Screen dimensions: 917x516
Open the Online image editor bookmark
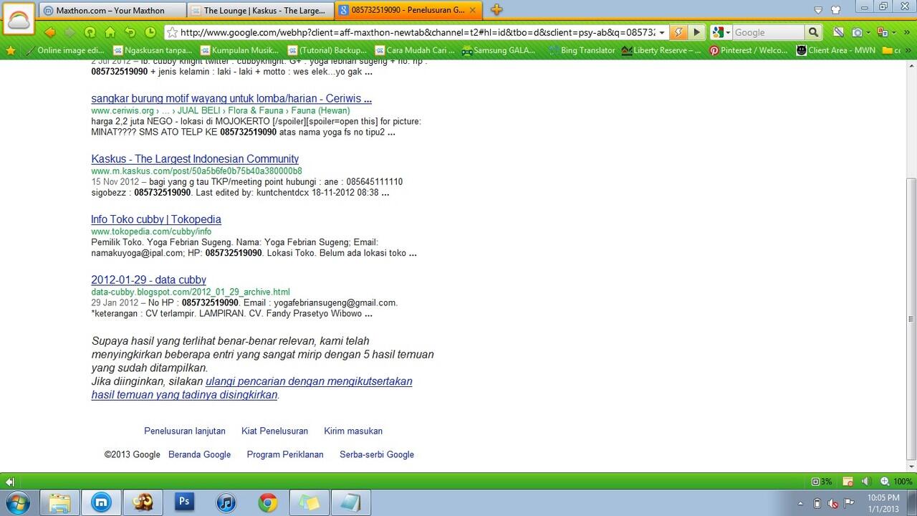(x=64, y=50)
